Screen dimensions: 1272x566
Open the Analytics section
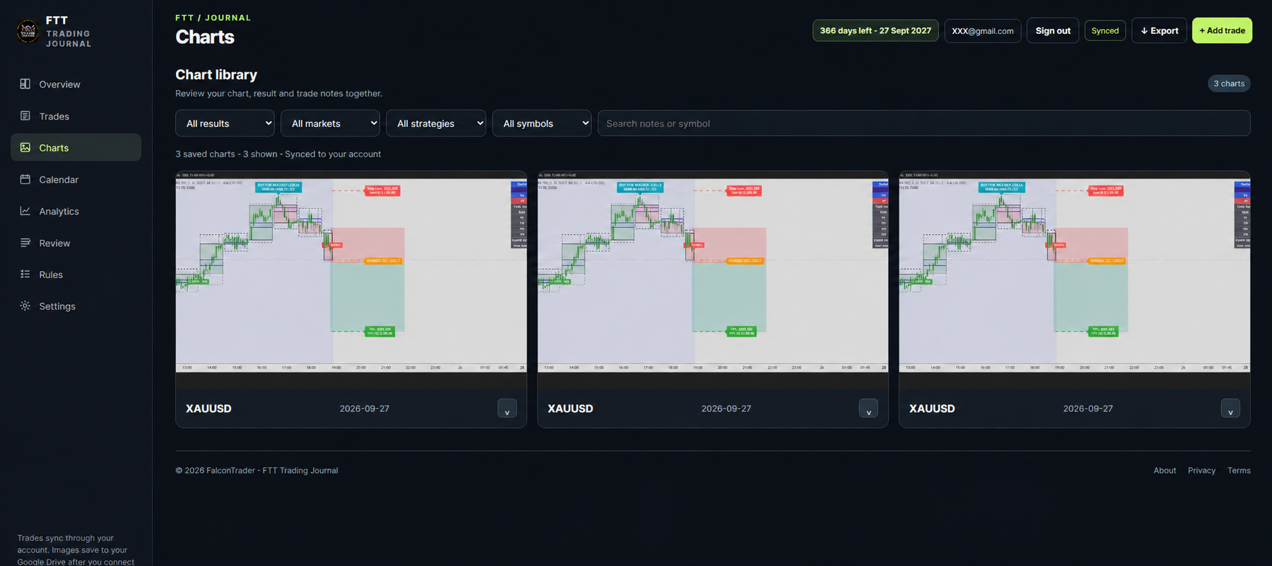point(76,211)
